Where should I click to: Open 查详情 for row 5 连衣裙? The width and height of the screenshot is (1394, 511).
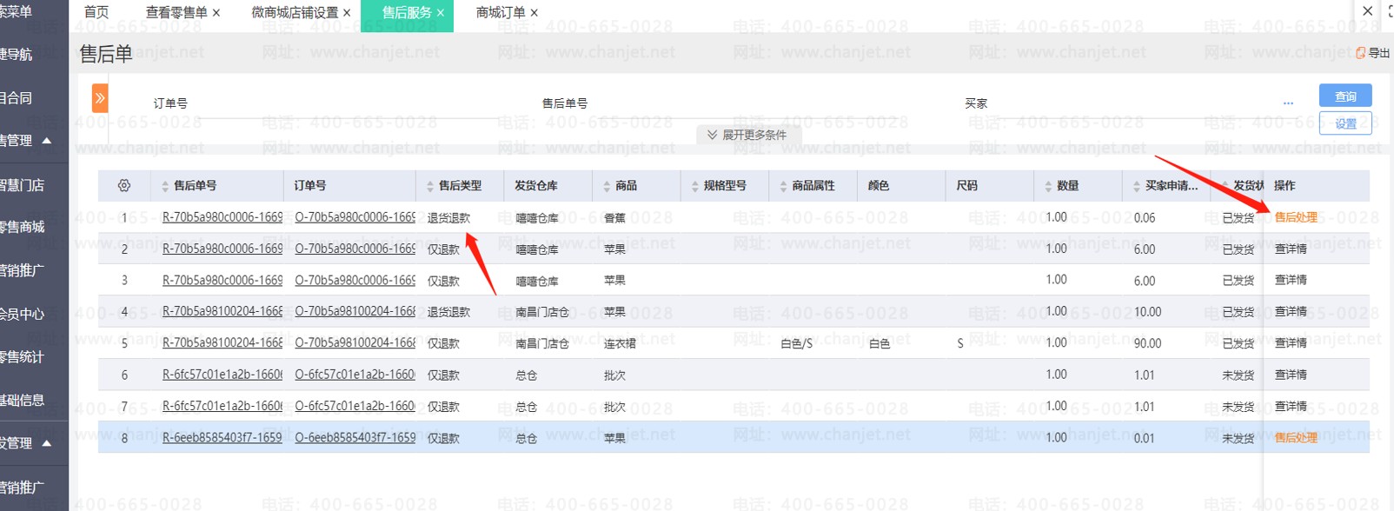pos(1291,343)
